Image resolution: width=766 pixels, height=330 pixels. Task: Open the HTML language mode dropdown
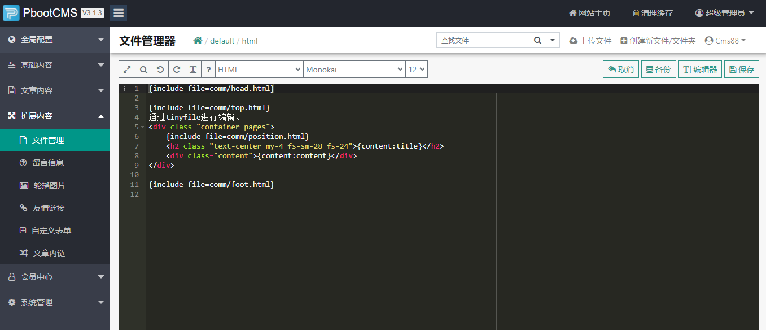[259, 70]
